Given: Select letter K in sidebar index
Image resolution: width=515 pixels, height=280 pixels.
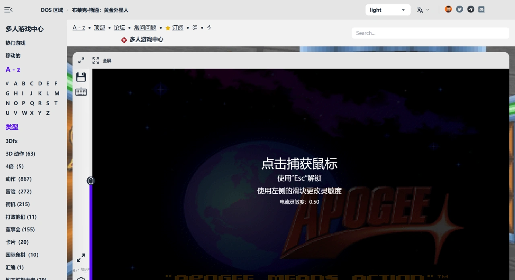Looking at the screenshot, I should click(x=40, y=93).
